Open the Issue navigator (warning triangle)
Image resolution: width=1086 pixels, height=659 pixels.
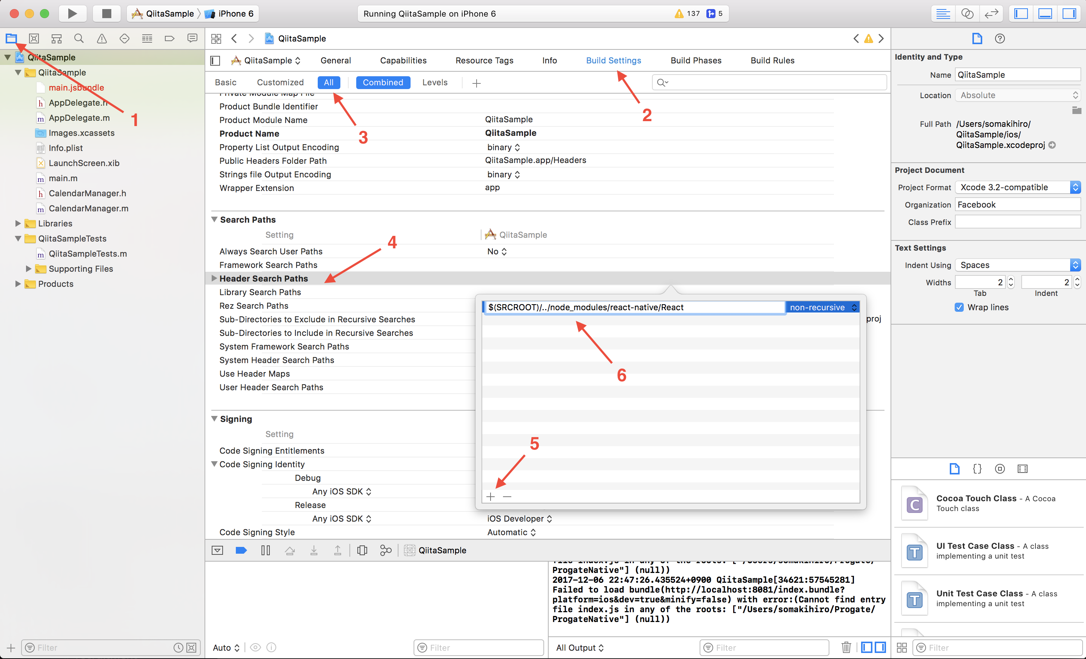pos(102,38)
